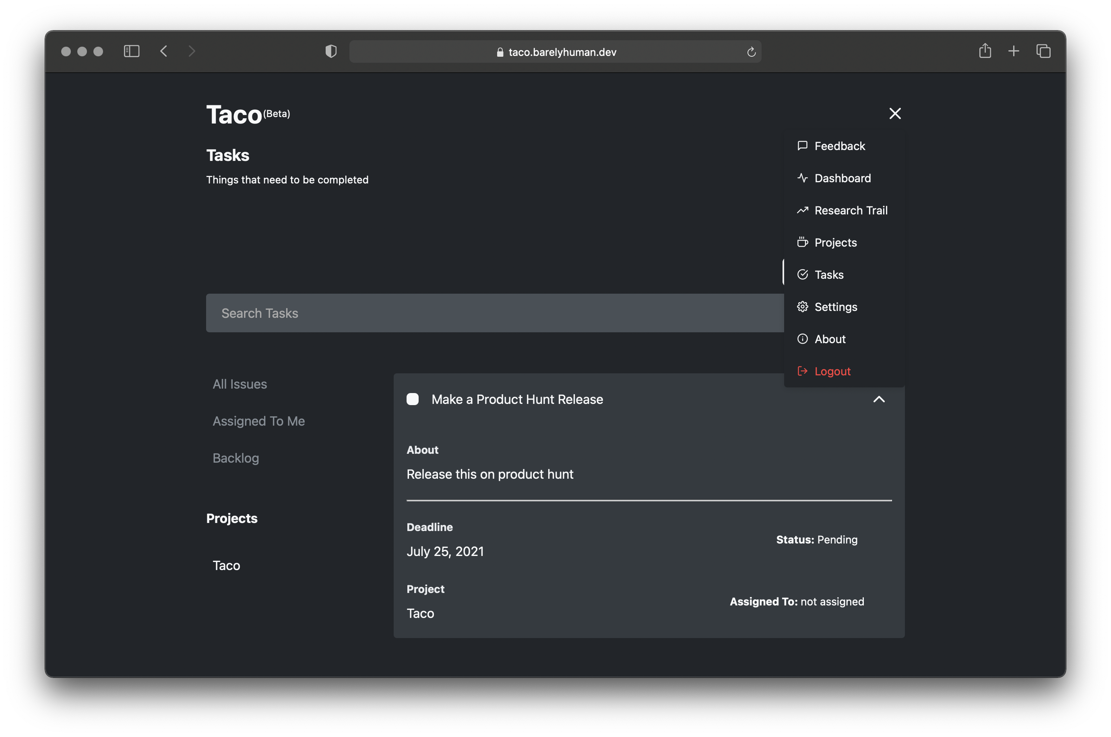Click the Dashboard activity icon

tap(803, 178)
